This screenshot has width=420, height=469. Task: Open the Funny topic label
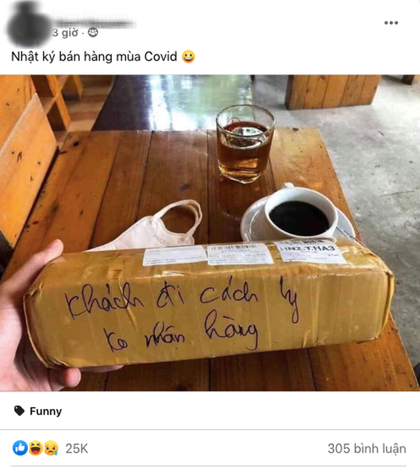click(46, 411)
